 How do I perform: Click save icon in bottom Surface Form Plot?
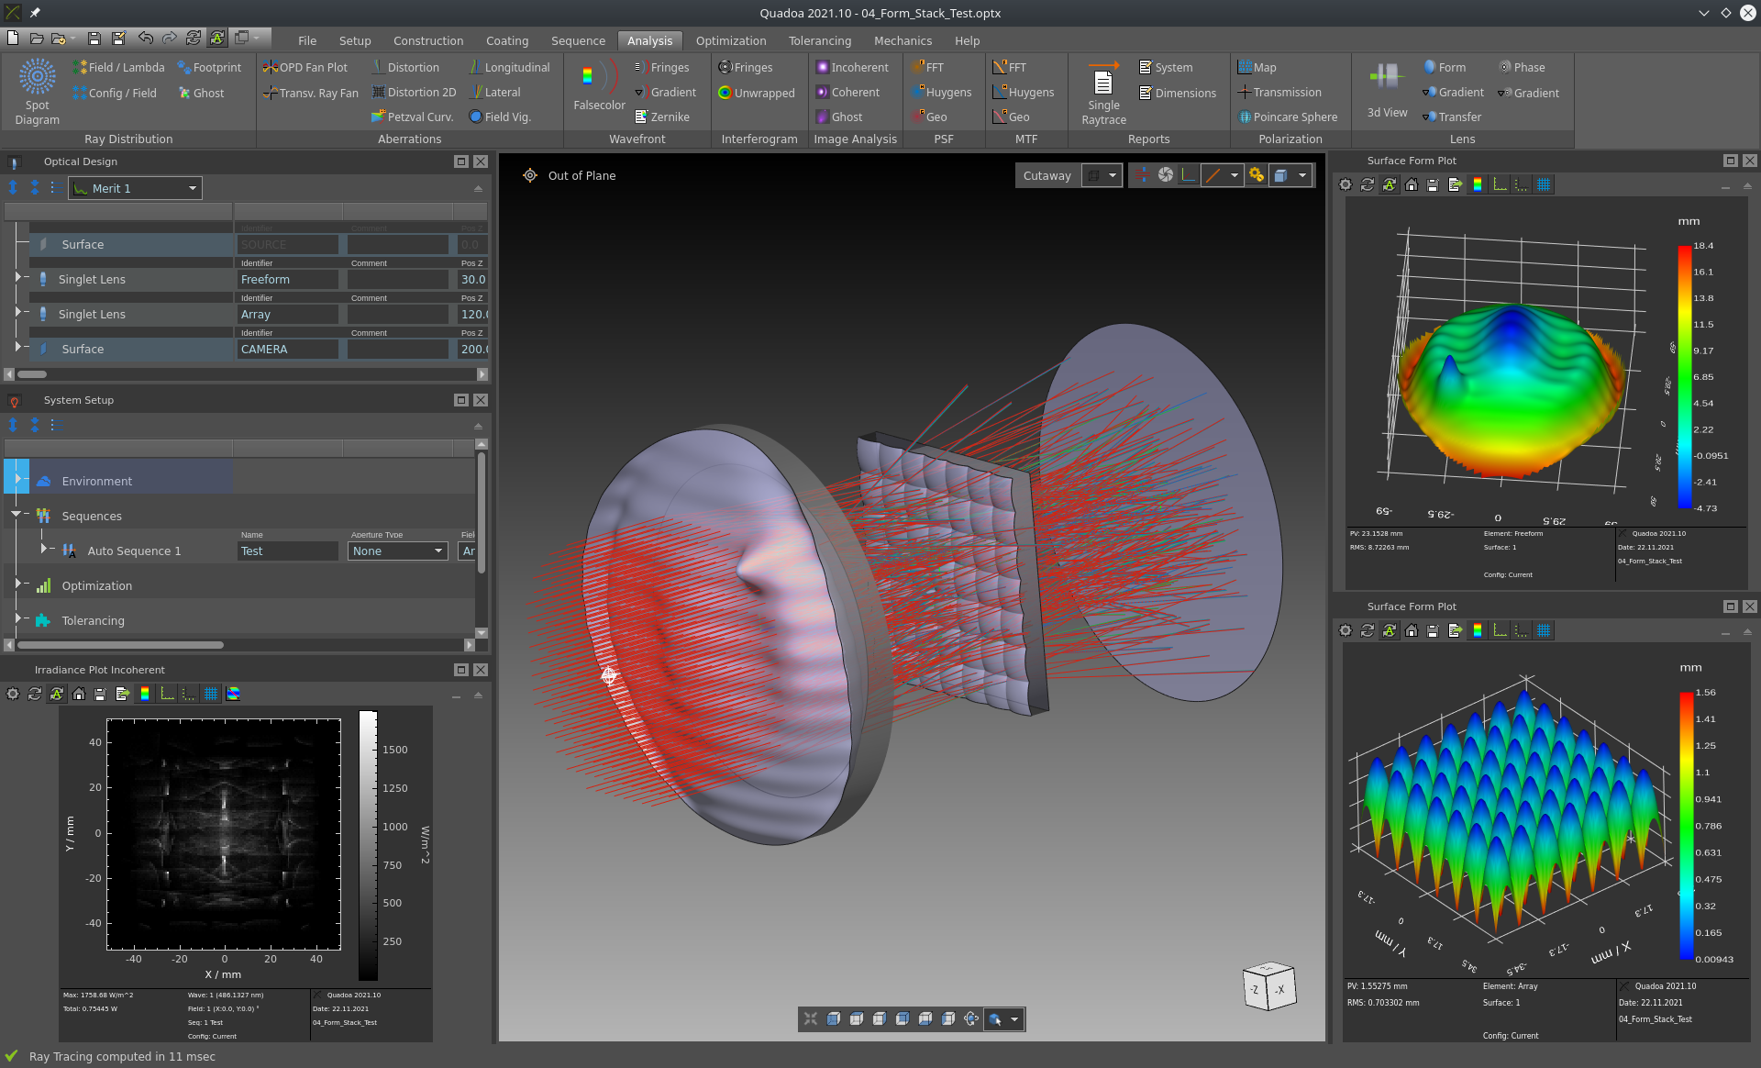(x=1434, y=630)
